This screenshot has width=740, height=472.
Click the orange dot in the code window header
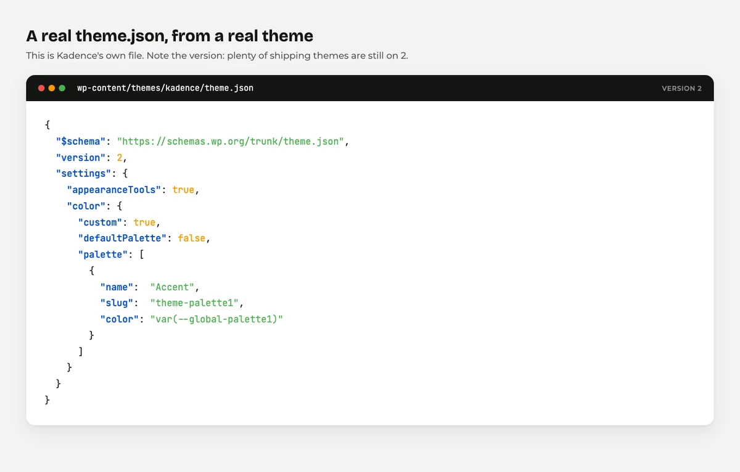[52, 88]
